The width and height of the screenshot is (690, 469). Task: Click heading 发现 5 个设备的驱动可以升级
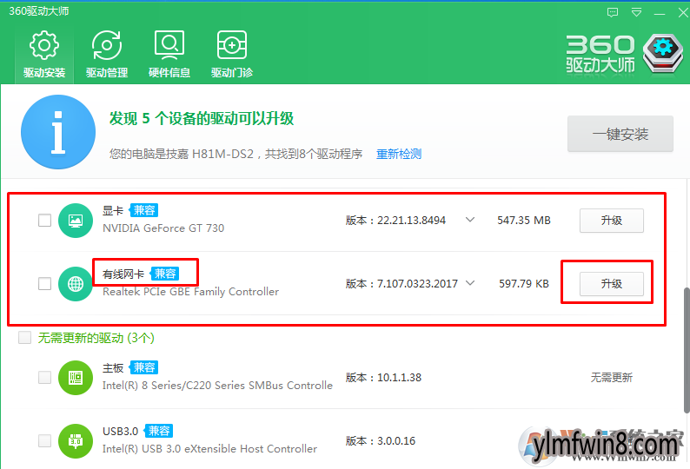pos(202,118)
